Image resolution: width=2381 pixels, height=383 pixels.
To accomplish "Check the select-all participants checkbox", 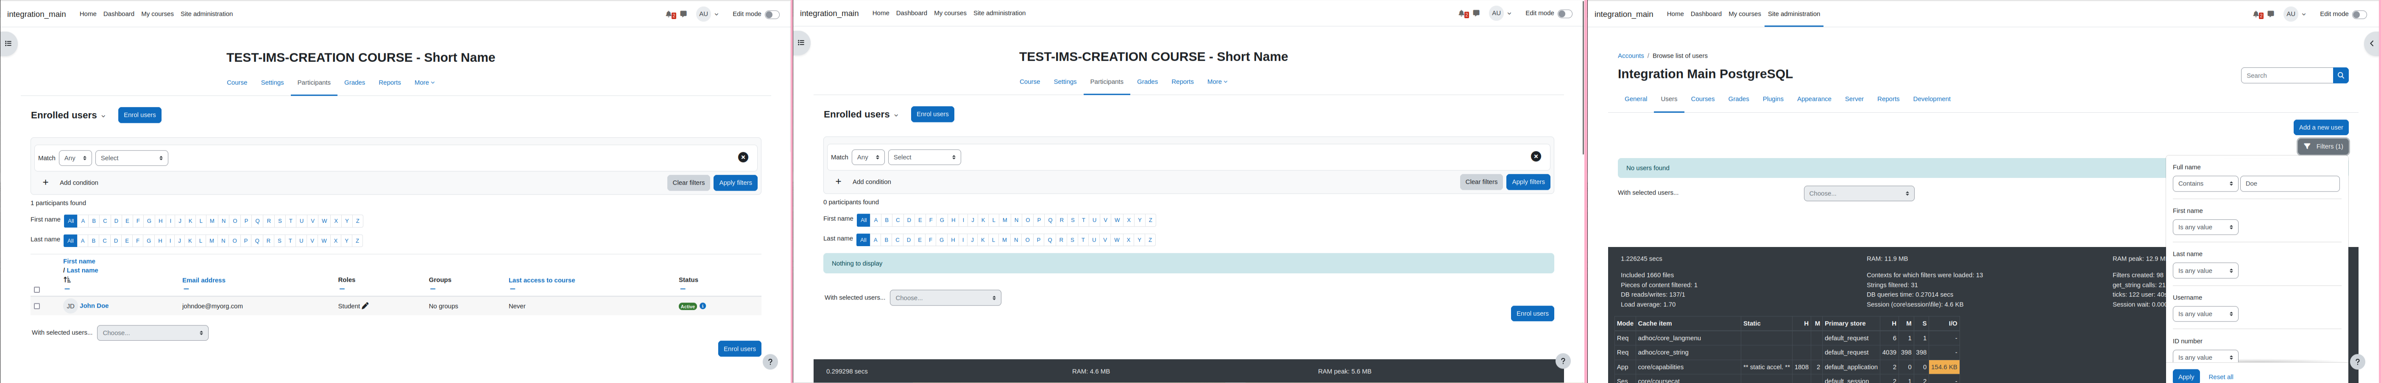I will [37, 290].
